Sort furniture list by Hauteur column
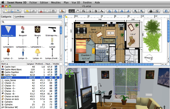Screen dimensions: 170x109 [49, 64]
